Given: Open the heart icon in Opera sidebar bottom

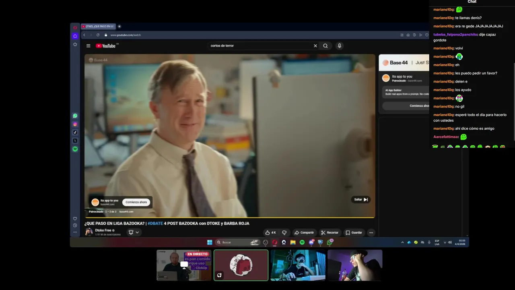Looking at the screenshot, I should (75, 219).
